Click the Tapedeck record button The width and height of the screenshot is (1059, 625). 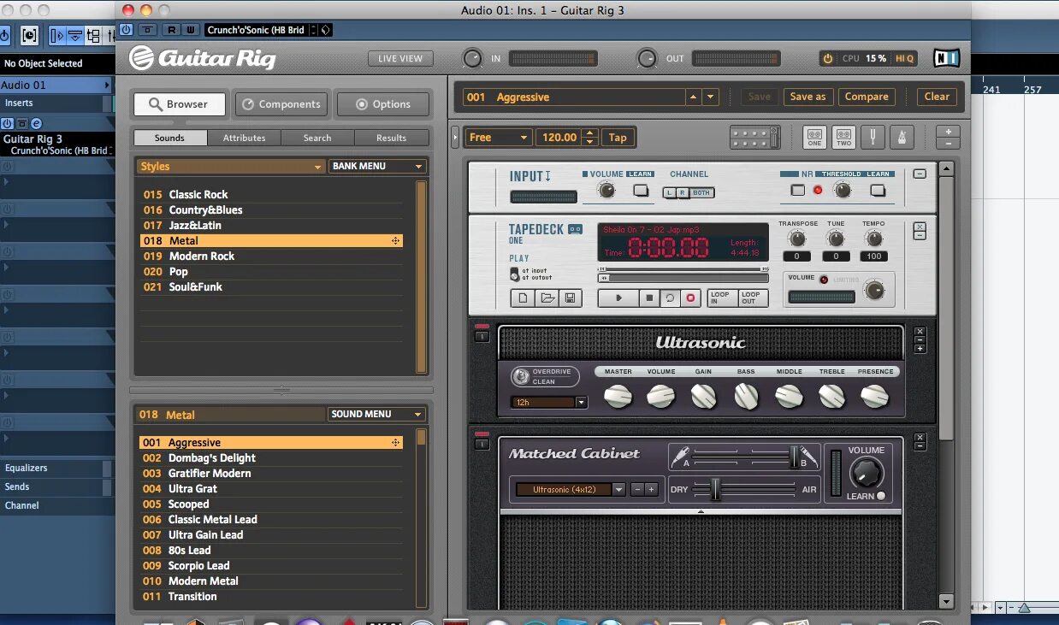(x=690, y=298)
